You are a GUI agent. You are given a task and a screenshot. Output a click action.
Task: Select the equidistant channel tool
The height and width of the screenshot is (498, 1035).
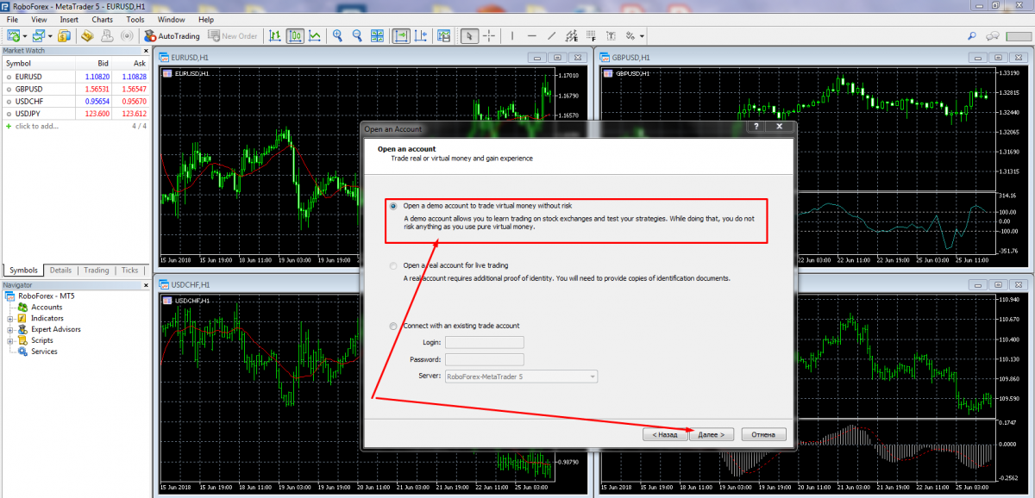click(x=571, y=36)
